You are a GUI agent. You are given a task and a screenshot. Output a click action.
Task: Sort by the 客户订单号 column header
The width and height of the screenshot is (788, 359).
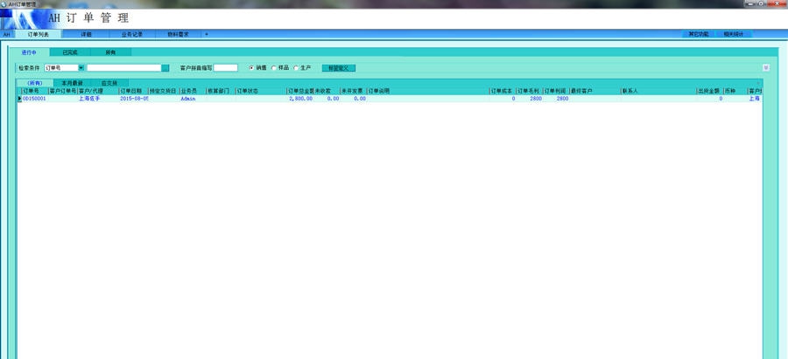click(x=63, y=91)
